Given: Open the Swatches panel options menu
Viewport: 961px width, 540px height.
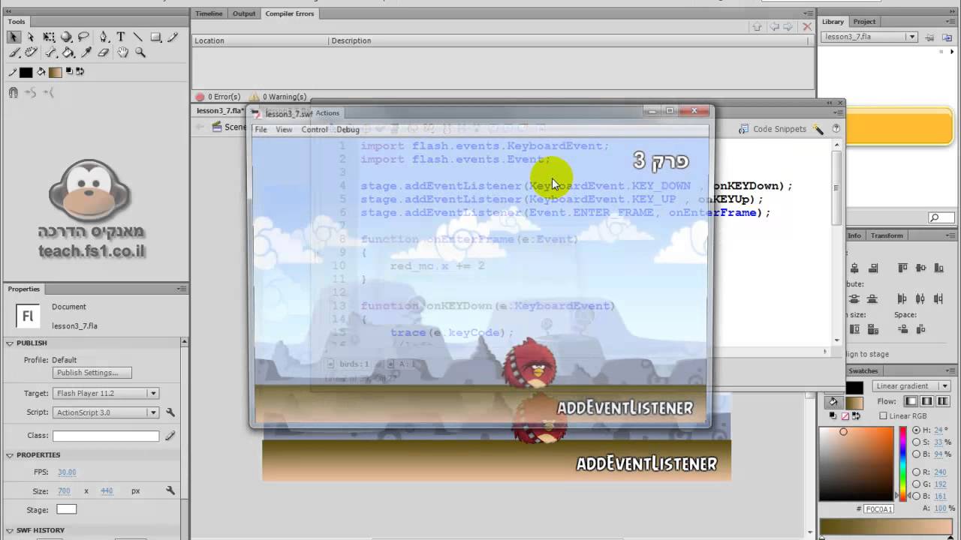Looking at the screenshot, I should (x=950, y=370).
